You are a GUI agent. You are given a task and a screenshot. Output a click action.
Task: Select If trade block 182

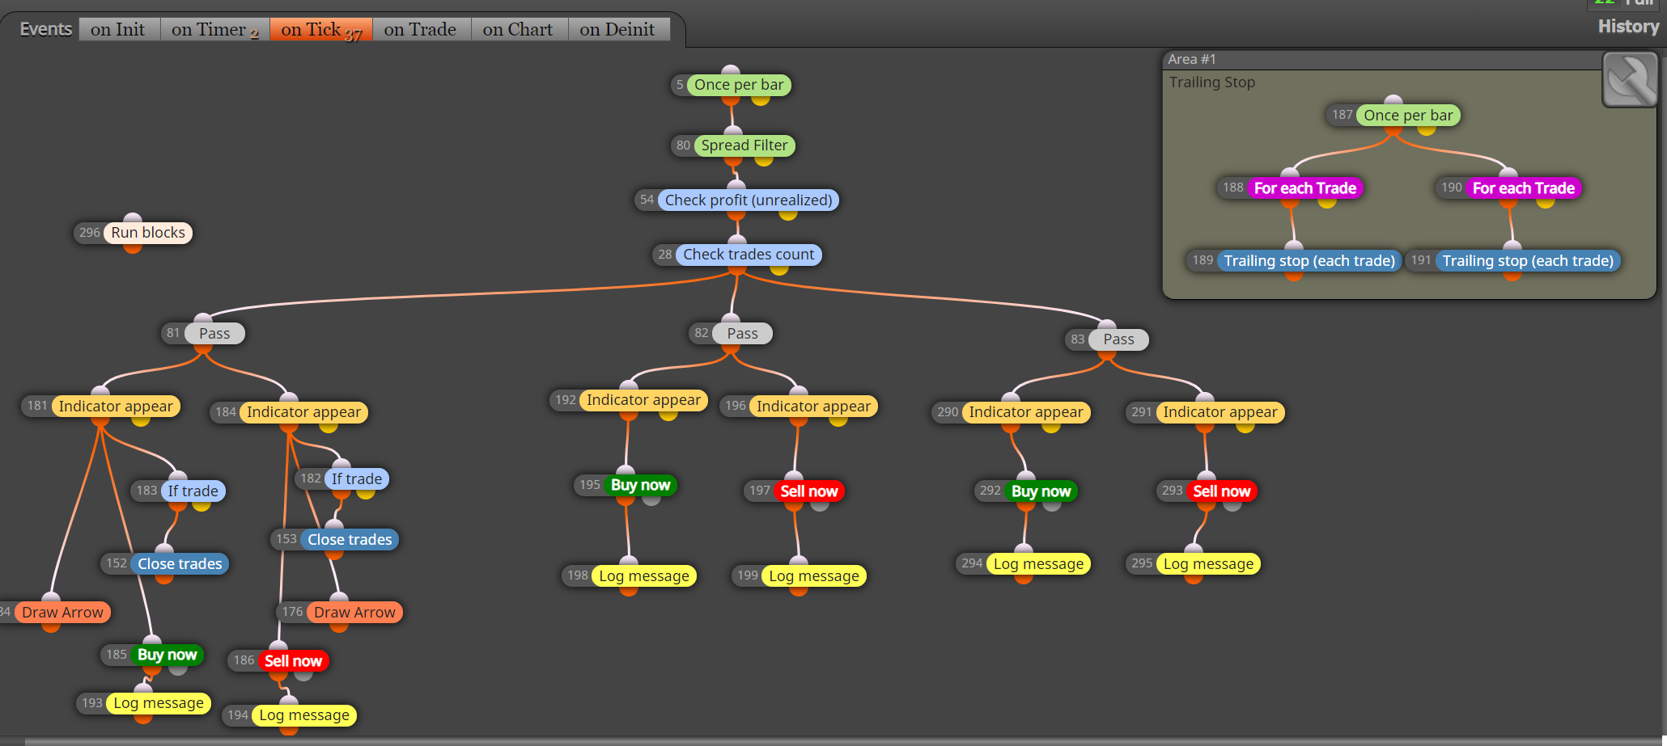tap(357, 479)
